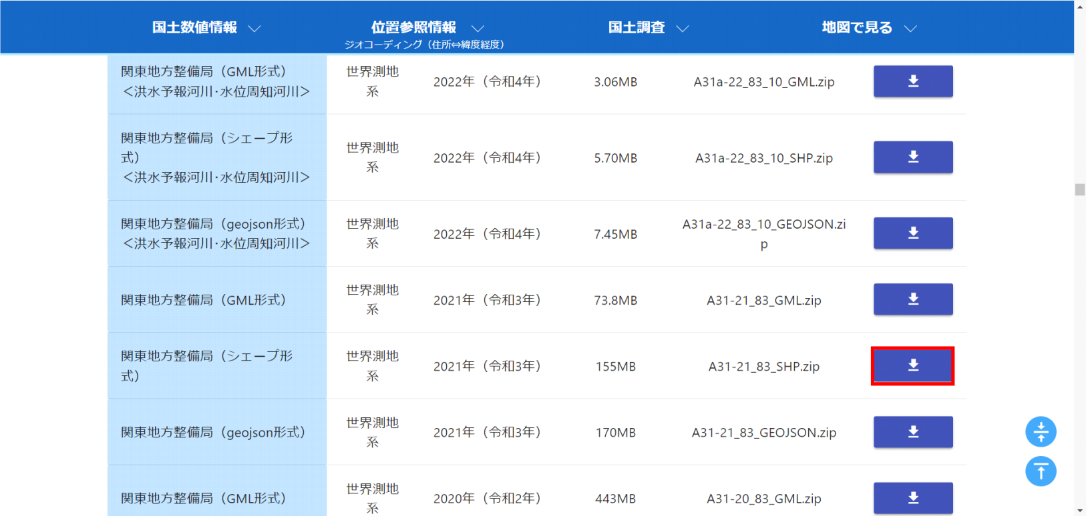The height and width of the screenshot is (516, 1086).
Task: Expand the 地図で見る chevron
Action: pyautogui.click(x=910, y=29)
